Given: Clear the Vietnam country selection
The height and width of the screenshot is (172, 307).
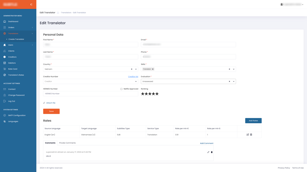Looking at the screenshot, I should [132, 69].
